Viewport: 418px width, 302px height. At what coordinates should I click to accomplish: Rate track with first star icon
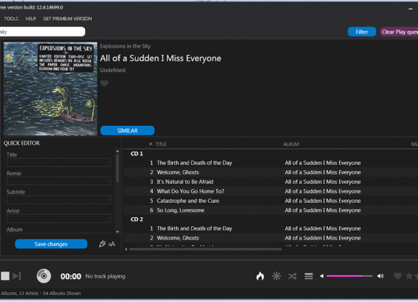click(x=409, y=276)
